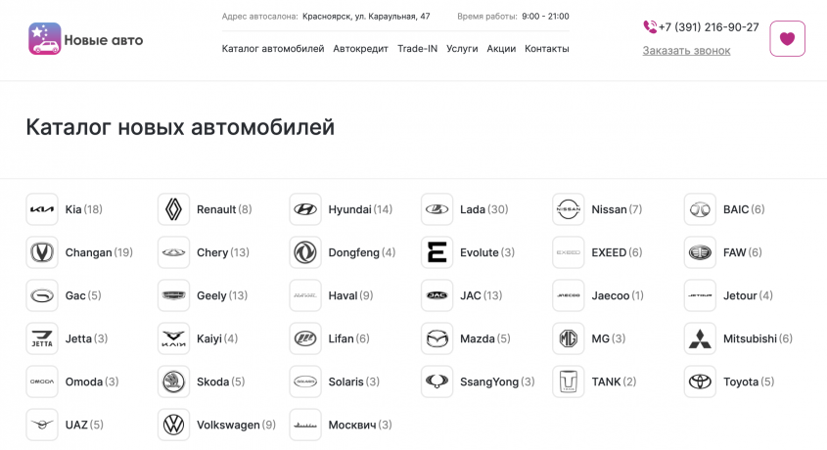Click the EXEED logo icon

tap(569, 252)
